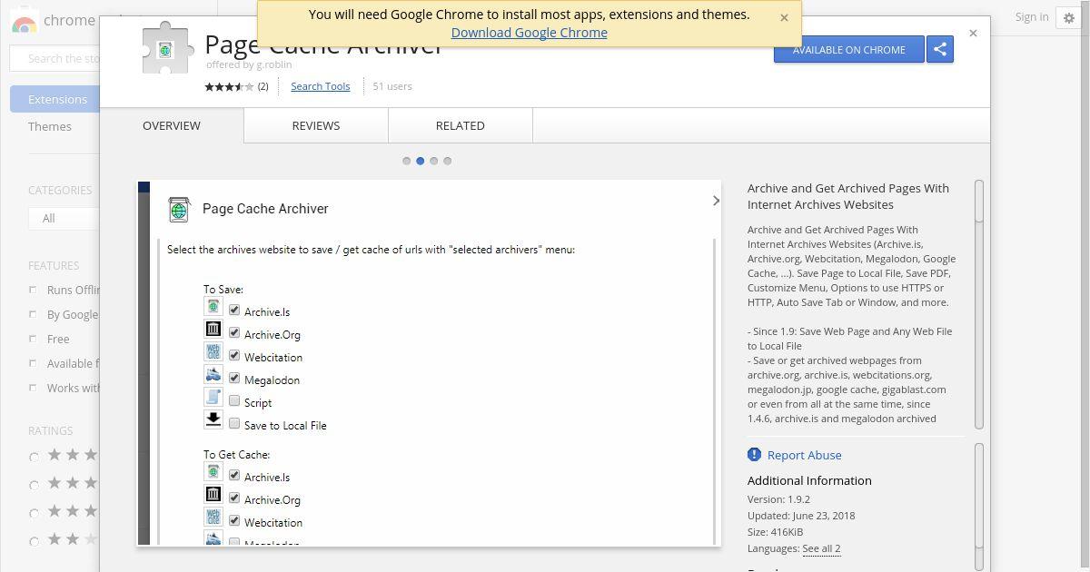Toggle the Megalodon checkbox under To Save
1090x572 pixels.
coord(234,379)
